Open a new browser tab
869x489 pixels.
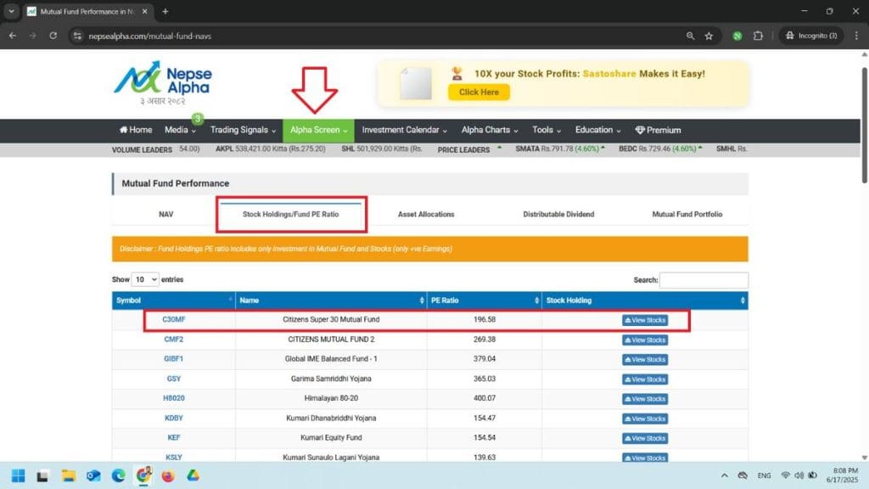point(165,11)
